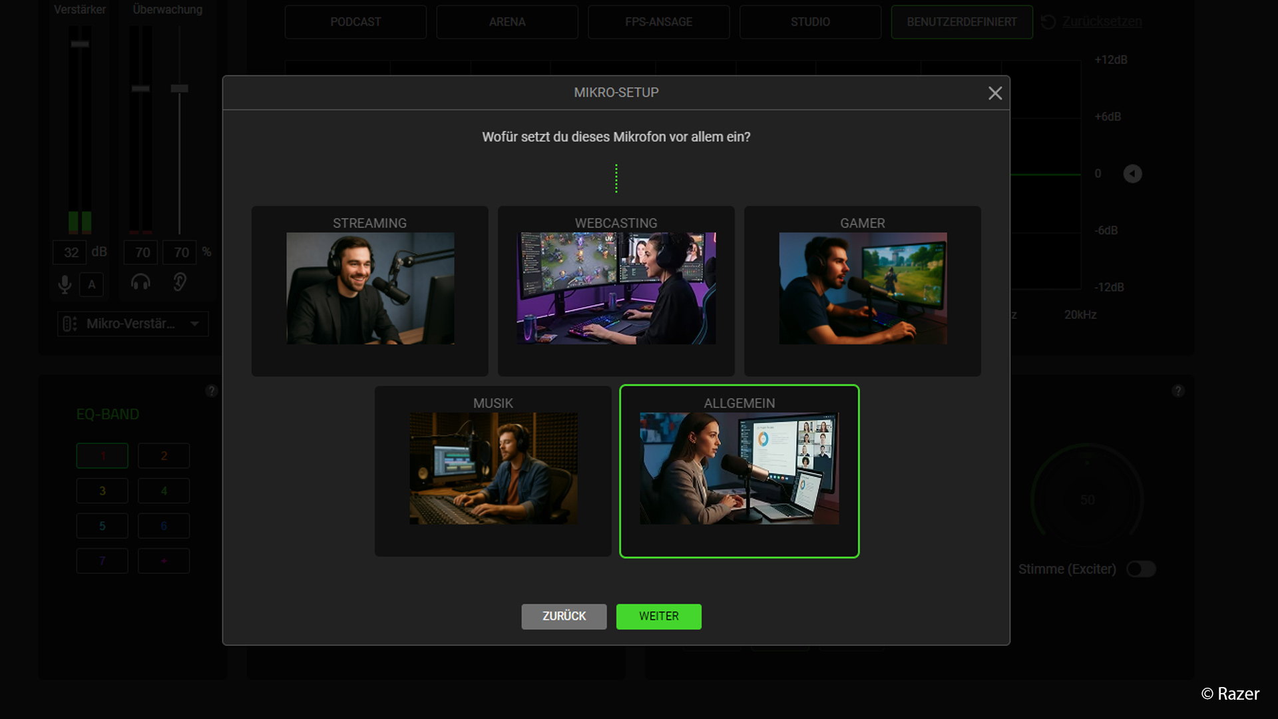Click the first Überwachung slider handle
Viewport: 1278px width, 719px height.
[x=140, y=89]
